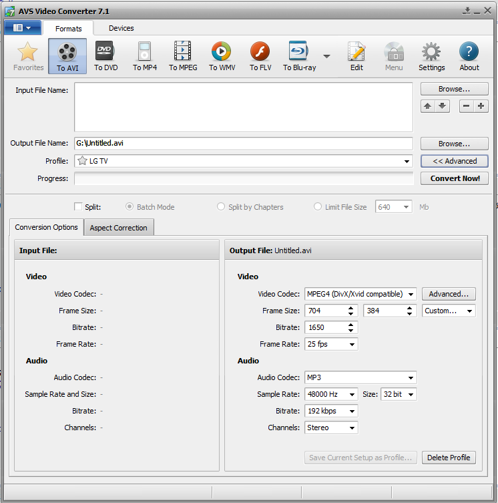Select the To MPEG format
Screen dimensions: 498x503
[183, 56]
